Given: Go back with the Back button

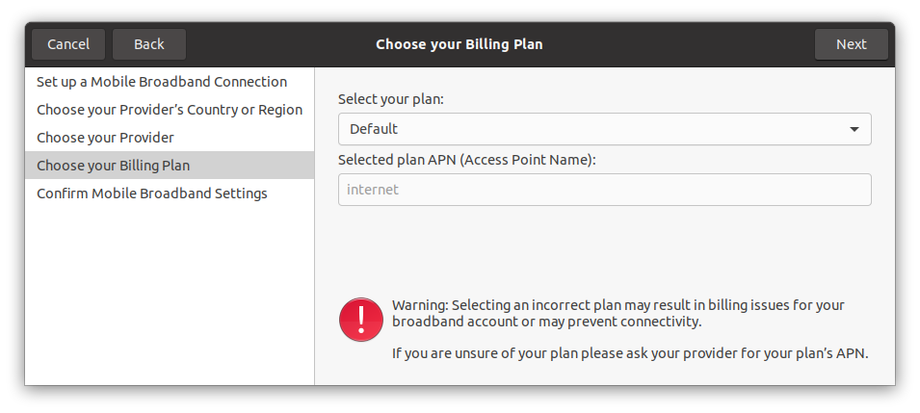Looking at the screenshot, I should (149, 44).
